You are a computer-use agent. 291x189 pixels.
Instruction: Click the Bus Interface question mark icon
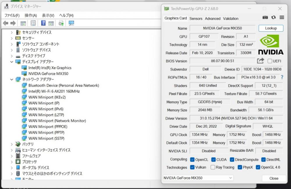pyautogui.click(x=282, y=77)
